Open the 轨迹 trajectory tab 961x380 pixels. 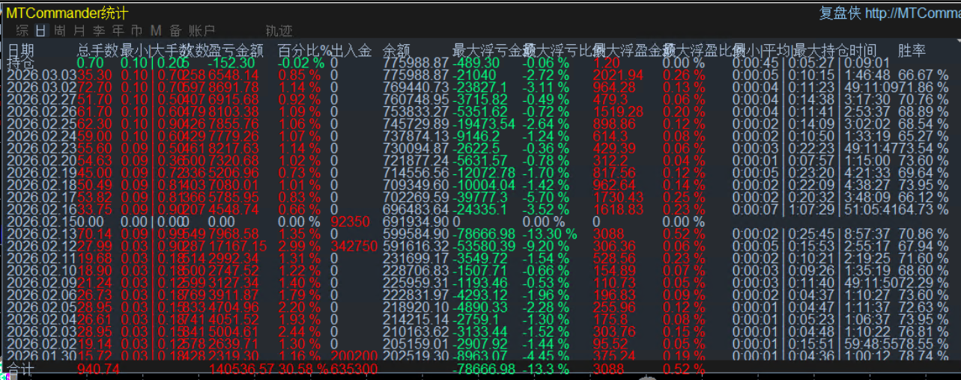click(279, 31)
